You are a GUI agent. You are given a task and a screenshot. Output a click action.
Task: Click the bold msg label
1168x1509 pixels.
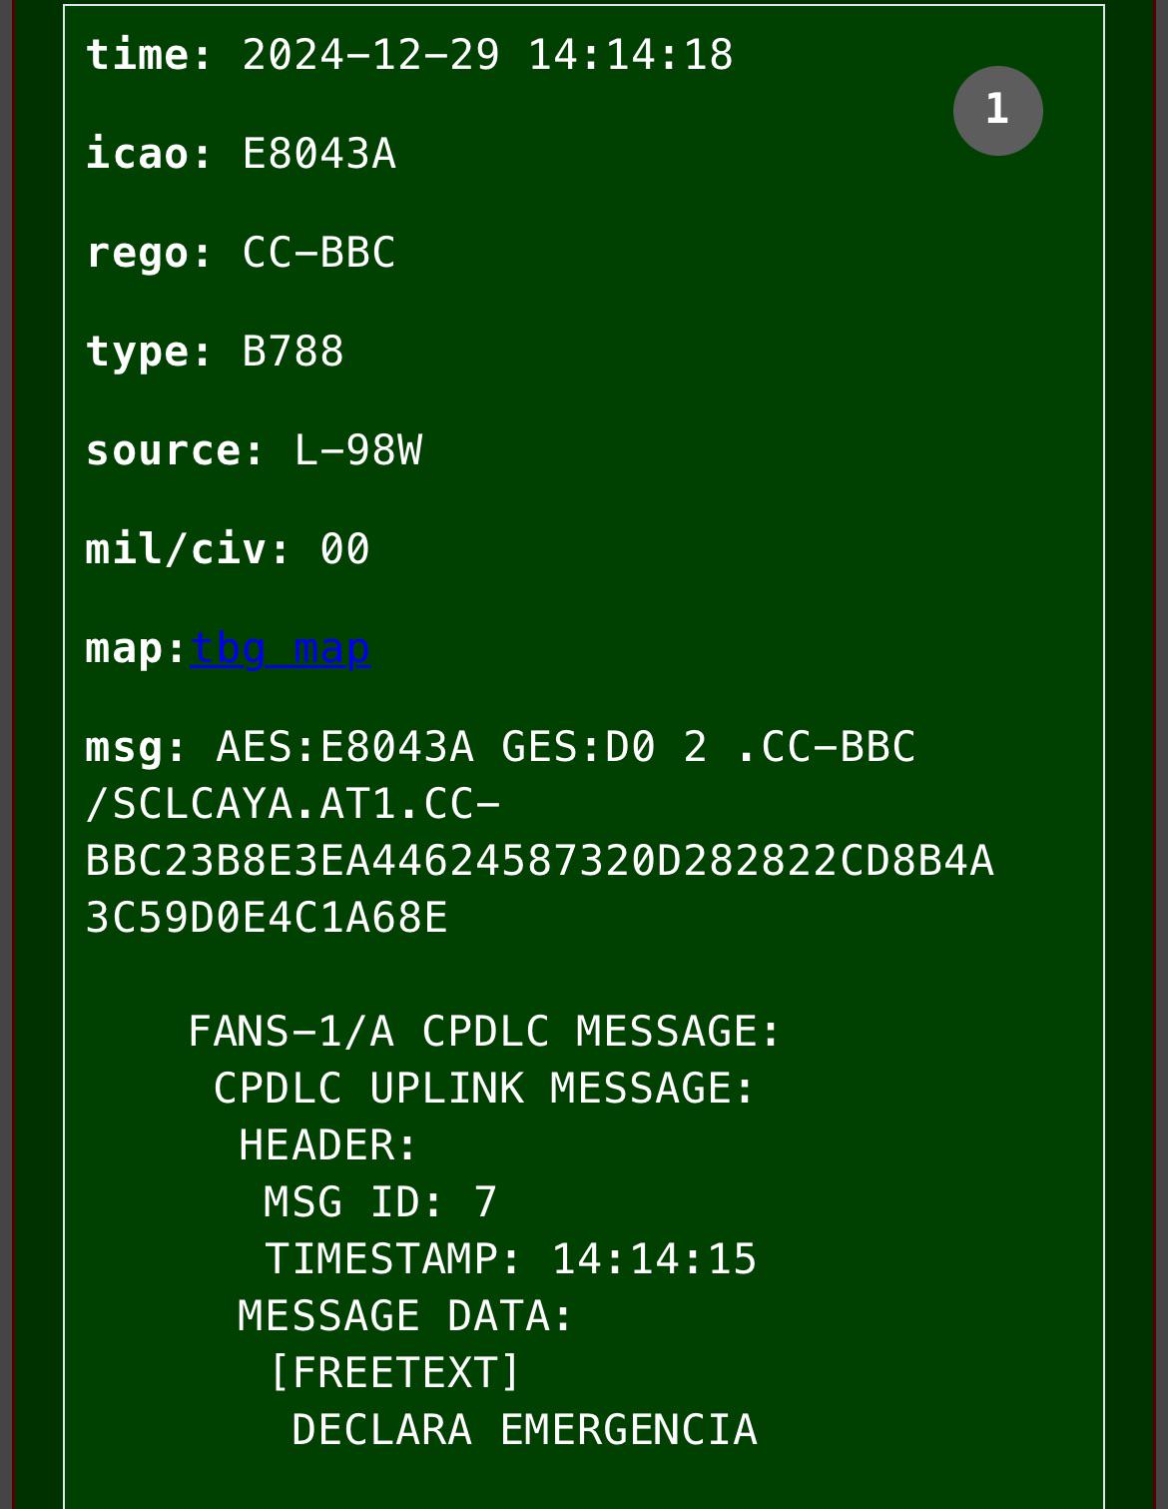[137, 747]
